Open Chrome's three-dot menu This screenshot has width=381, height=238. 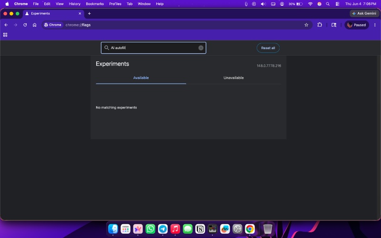tap(375, 25)
